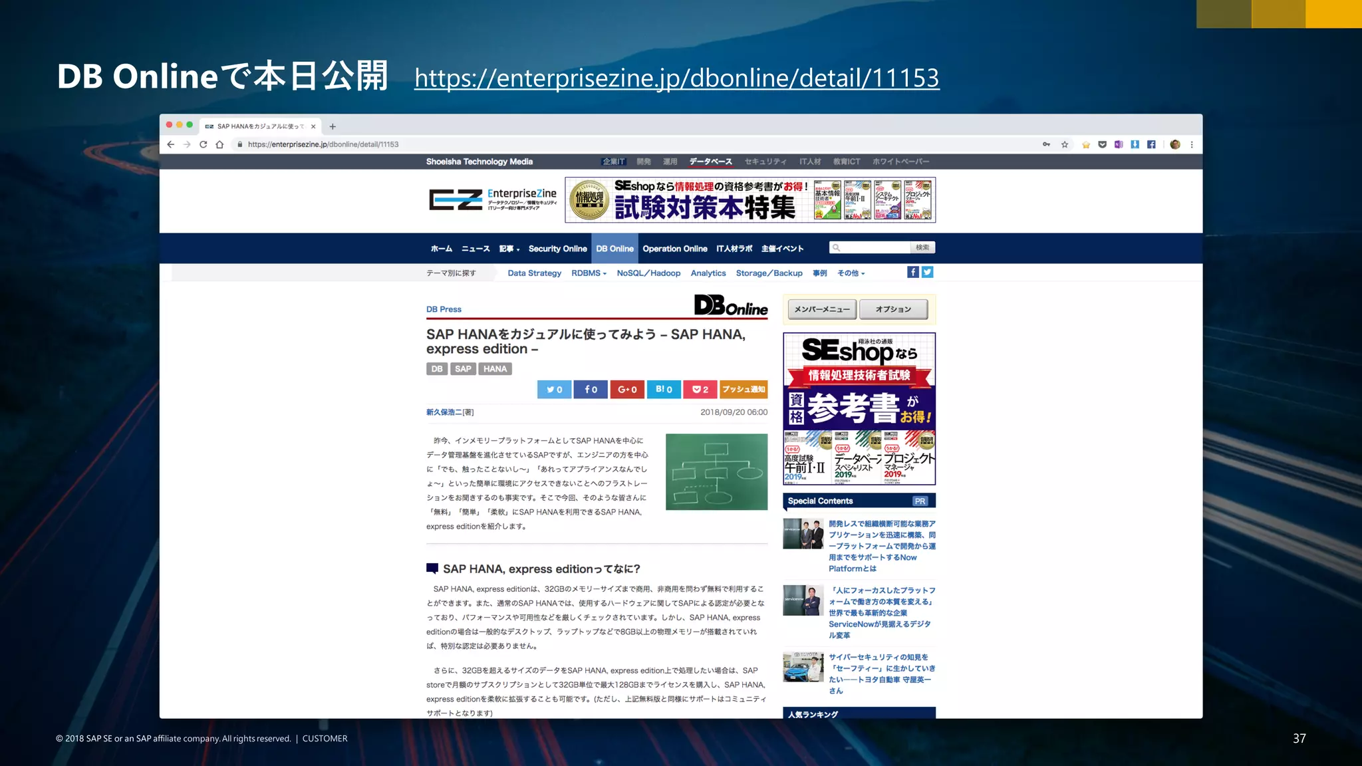This screenshot has width=1362, height=766.
Task: Open a new browser tab with plus
Action: click(x=333, y=126)
